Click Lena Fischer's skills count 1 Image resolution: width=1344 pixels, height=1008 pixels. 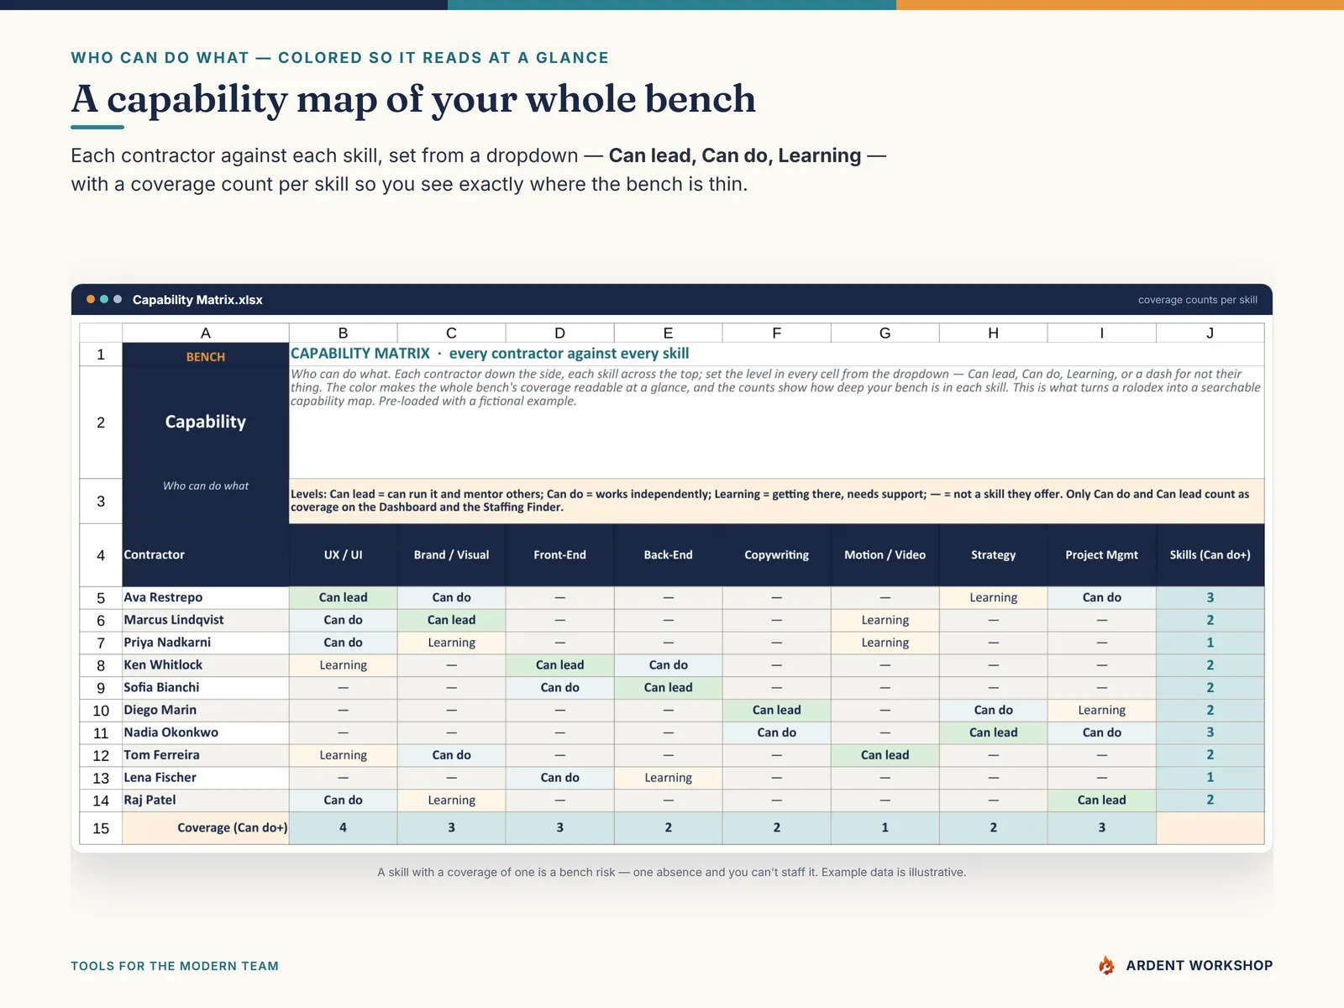point(1210,778)
